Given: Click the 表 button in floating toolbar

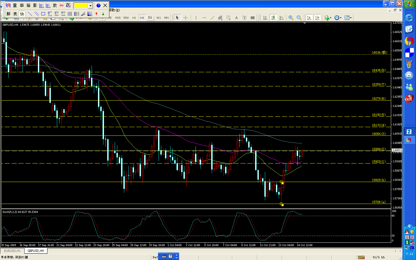Looking at the screenshot, I should click(x=15, y=14).
